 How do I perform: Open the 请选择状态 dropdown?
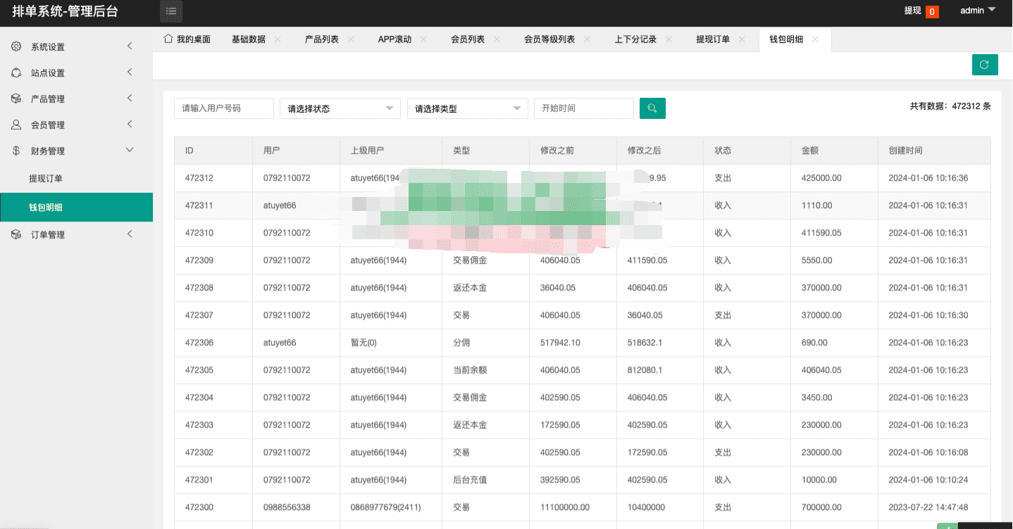pos(340,108)
